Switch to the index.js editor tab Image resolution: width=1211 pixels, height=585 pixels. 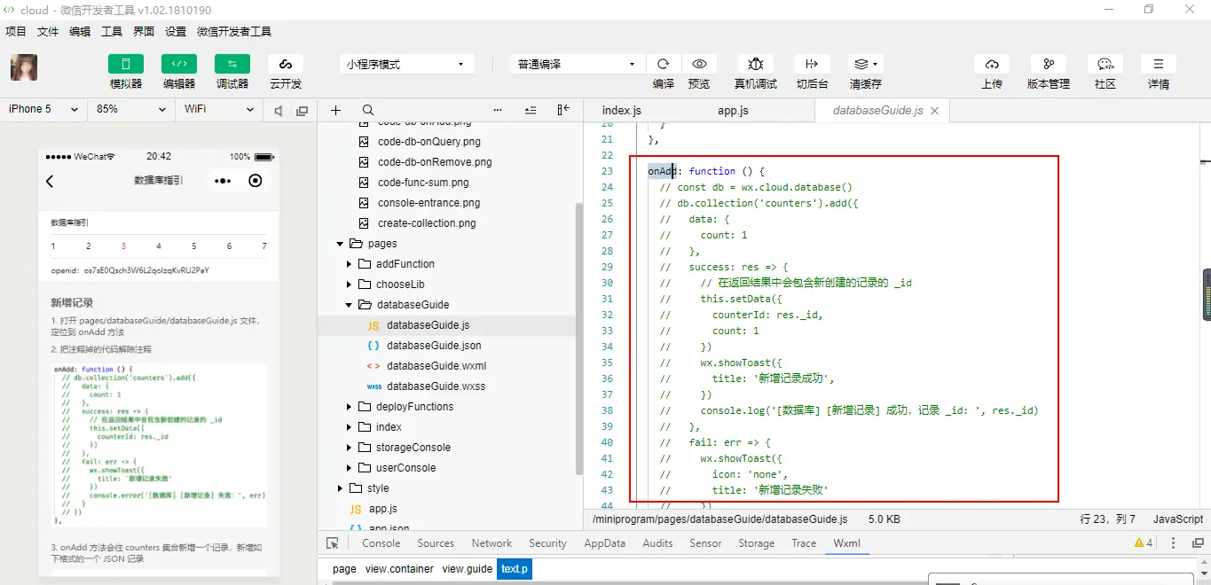(621, 110)
